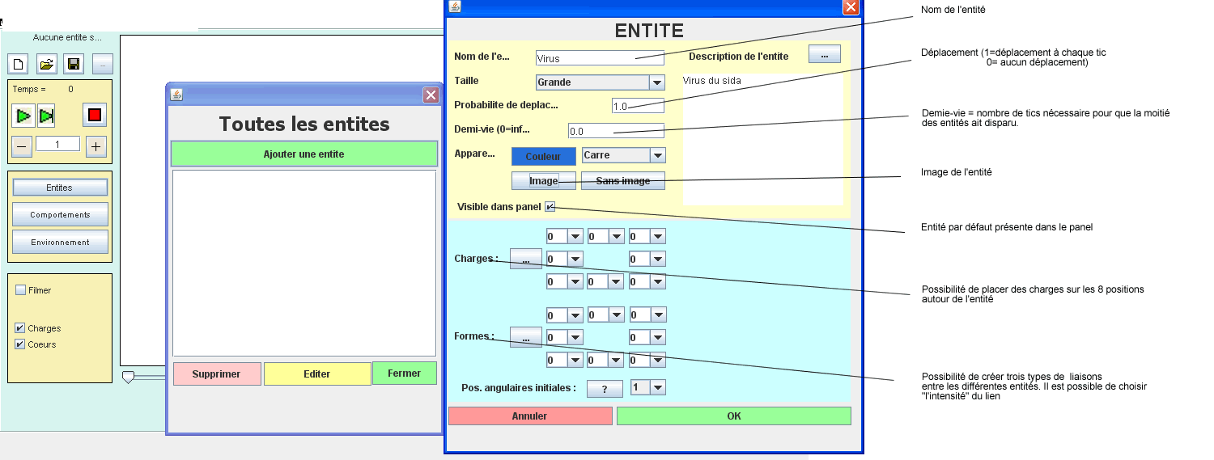Increase speed with the plus button

[96, 146]
